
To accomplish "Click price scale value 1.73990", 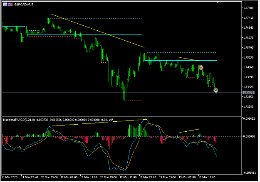I will tap(248, 77).
